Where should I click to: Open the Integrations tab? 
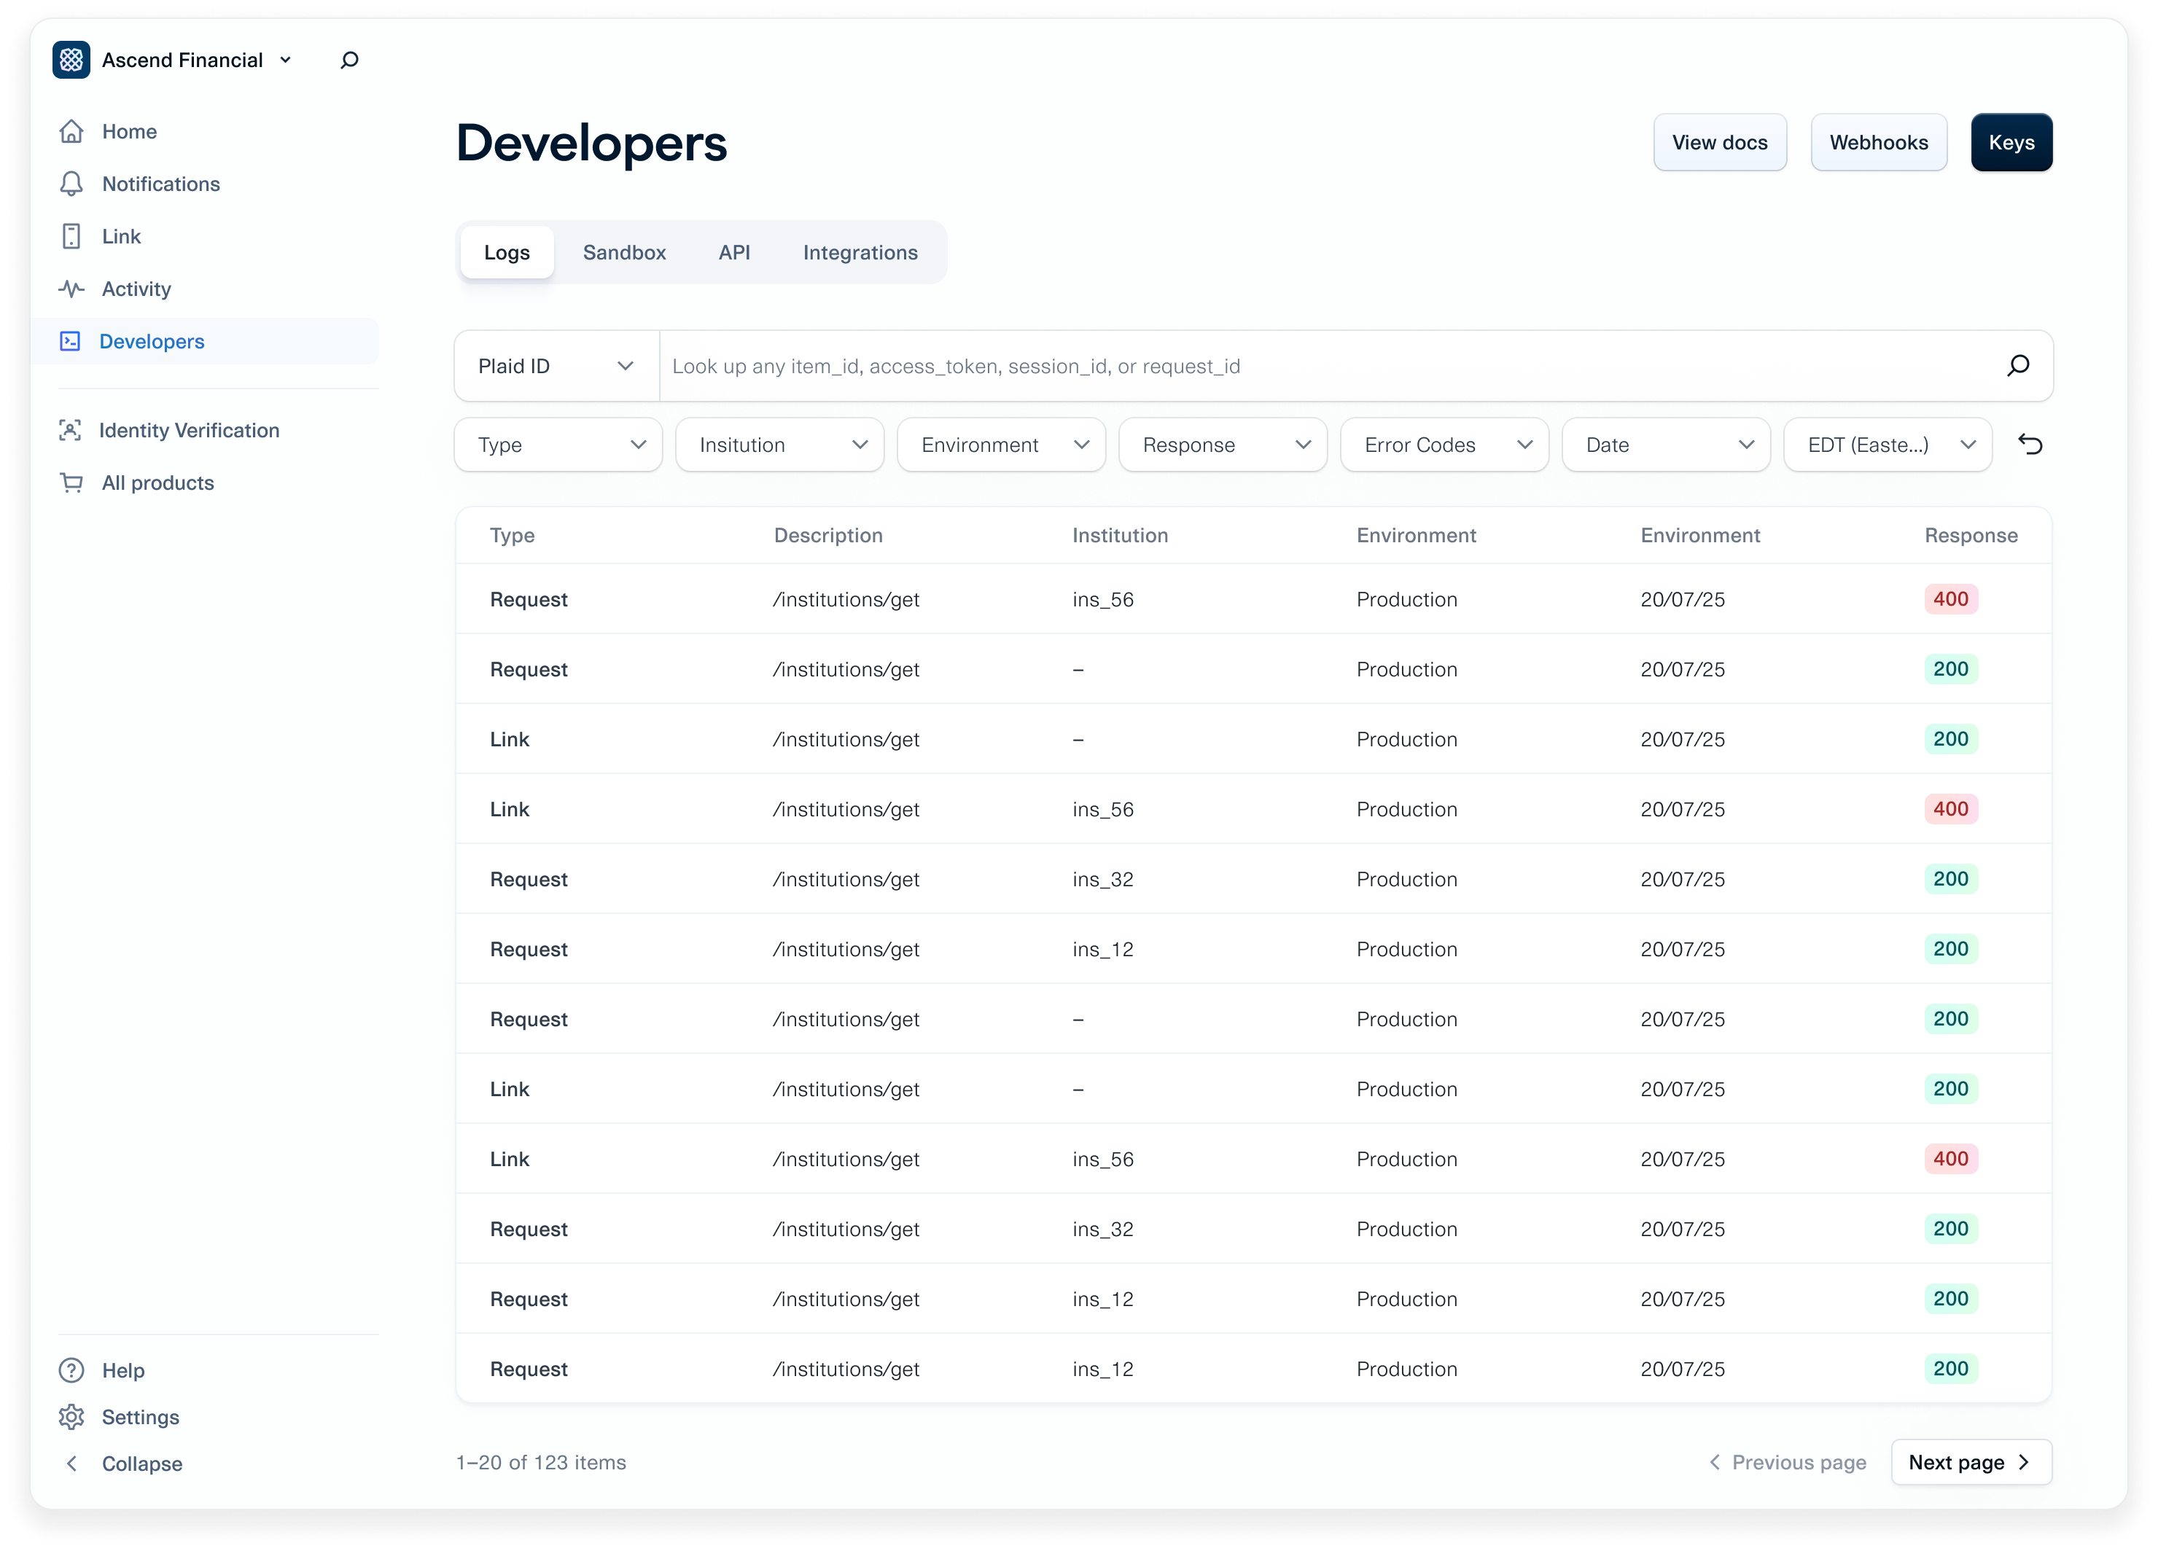860,252
